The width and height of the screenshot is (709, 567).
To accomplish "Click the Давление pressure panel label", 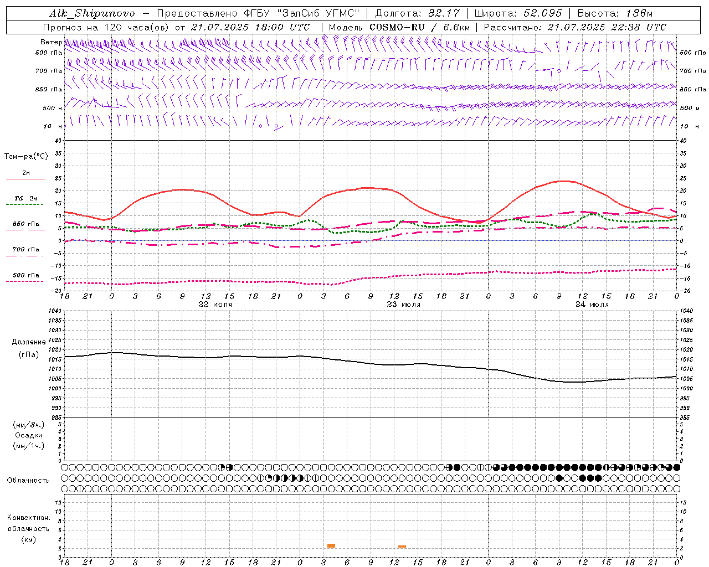I will pos(28,342).
